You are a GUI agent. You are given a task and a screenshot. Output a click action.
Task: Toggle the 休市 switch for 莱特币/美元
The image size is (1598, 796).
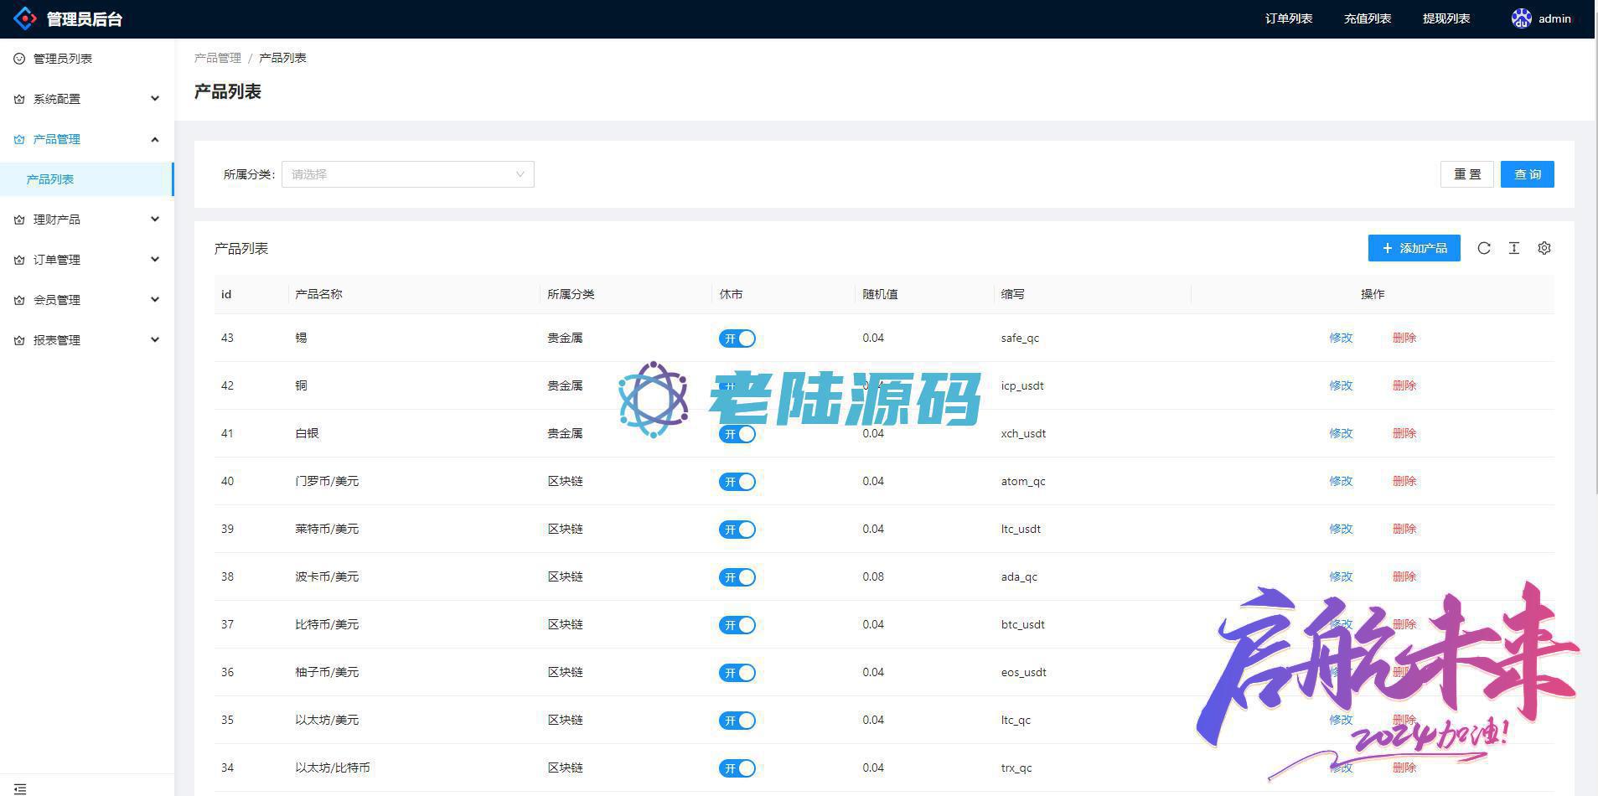pos(737,530)
